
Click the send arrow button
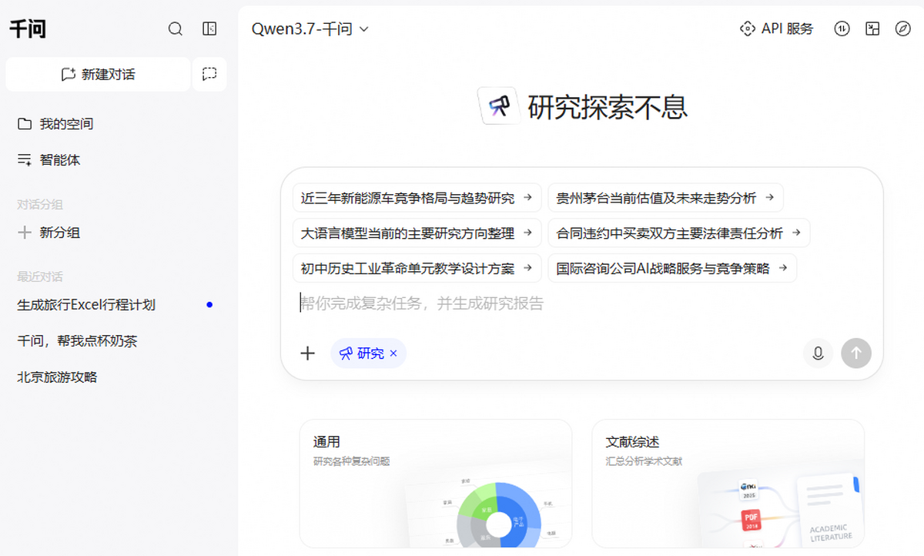click(856, 353)
